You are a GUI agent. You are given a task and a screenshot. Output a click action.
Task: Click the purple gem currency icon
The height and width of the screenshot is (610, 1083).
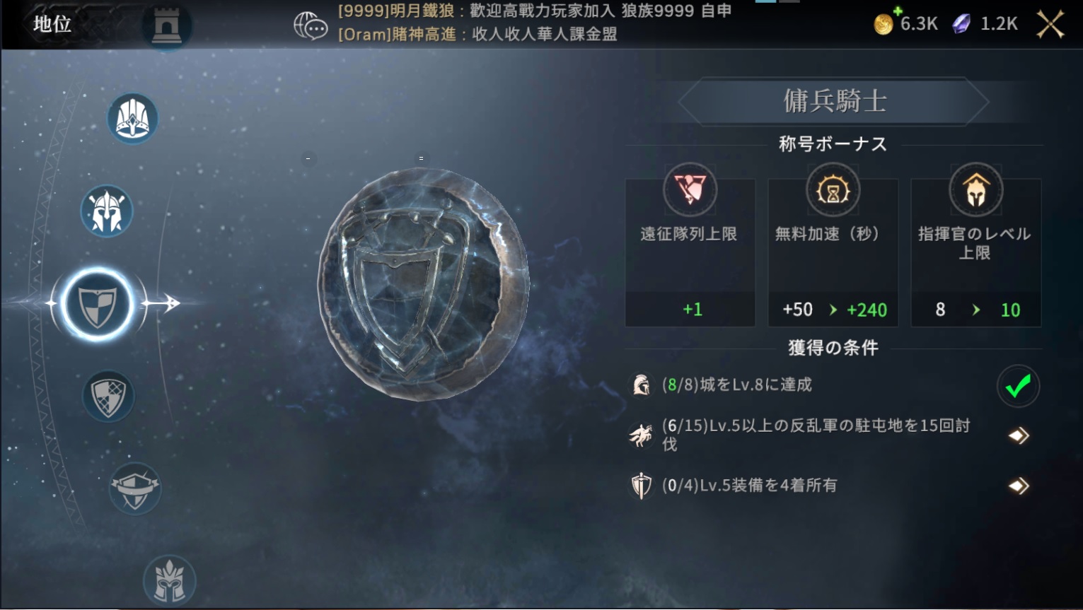pyautogui.click(x=961, y=24)
